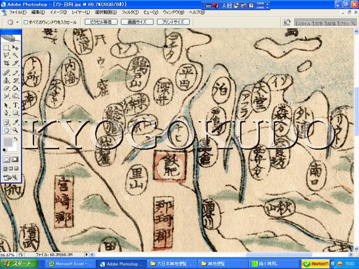This screenshot has width=359, height=269.
Task: Select the Eraser tool
Action: pos(6,88)
